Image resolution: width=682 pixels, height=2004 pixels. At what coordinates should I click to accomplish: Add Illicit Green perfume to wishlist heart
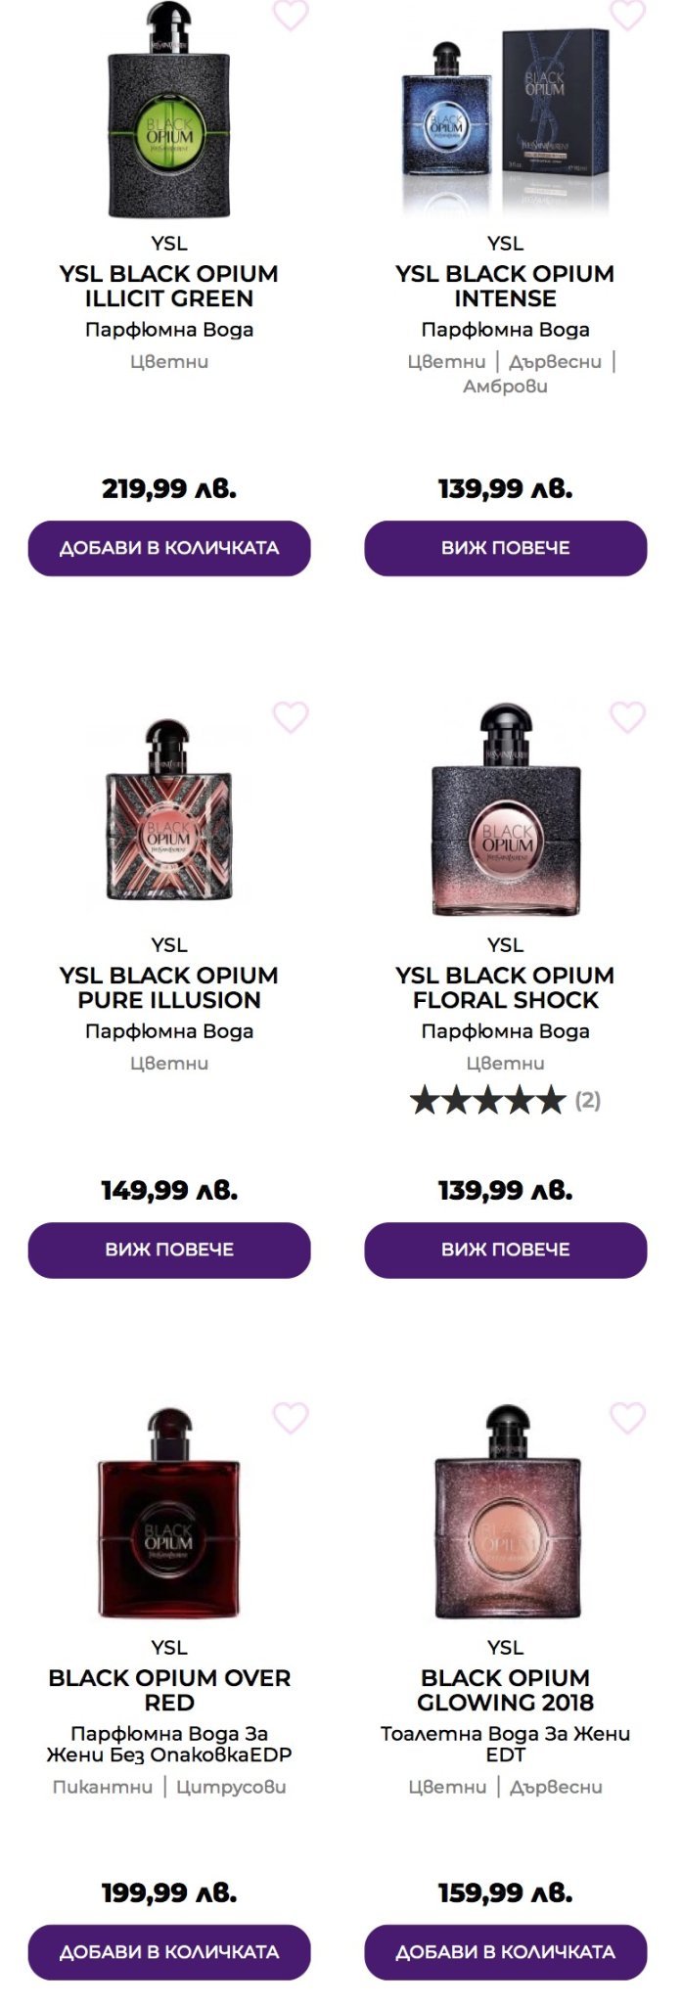[x=290, y=15]
